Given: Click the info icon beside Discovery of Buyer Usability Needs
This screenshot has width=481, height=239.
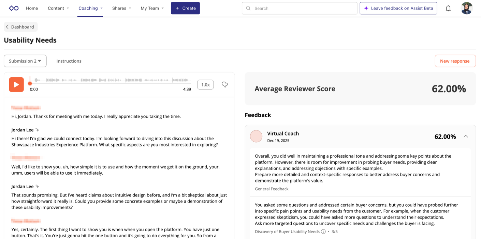Looking at the screenshot, I should [x=323, y=231].
